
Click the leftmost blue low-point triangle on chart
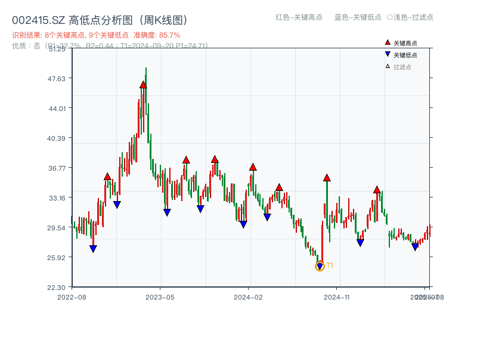[x=93, y=248]
